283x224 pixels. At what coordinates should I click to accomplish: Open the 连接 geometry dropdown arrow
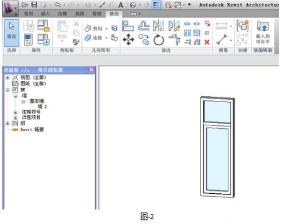tap(106, 38)
